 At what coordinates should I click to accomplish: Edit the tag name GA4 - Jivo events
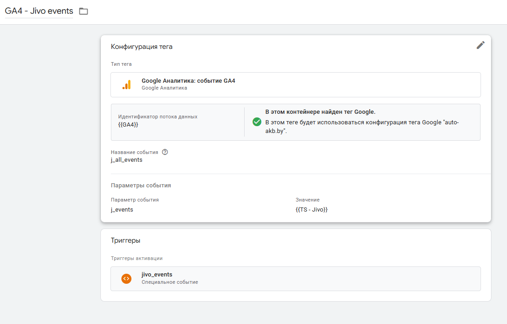pos(39,11)
